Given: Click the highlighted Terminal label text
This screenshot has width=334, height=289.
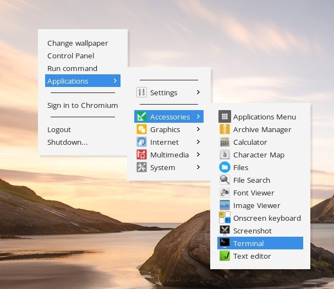Looking at the screenshot, I should click(x=248, y=244).
